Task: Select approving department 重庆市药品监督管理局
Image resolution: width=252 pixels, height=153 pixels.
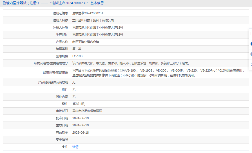Action: [x=87, y=111]
